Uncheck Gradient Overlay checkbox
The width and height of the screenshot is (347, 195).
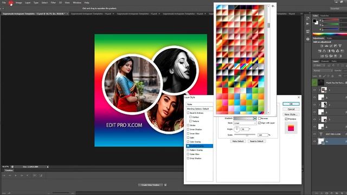coord(188,146)
